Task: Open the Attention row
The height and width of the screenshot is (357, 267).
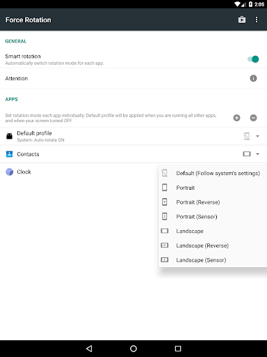Action: click(x=133, y=78)
